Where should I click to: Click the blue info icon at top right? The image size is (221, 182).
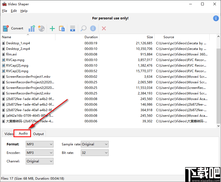(216, 18)
